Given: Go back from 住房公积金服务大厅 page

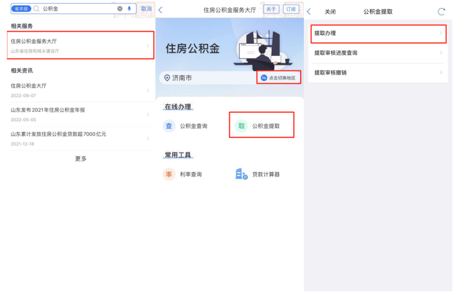Looking at the screenshot, I should (x=160, y=10).
